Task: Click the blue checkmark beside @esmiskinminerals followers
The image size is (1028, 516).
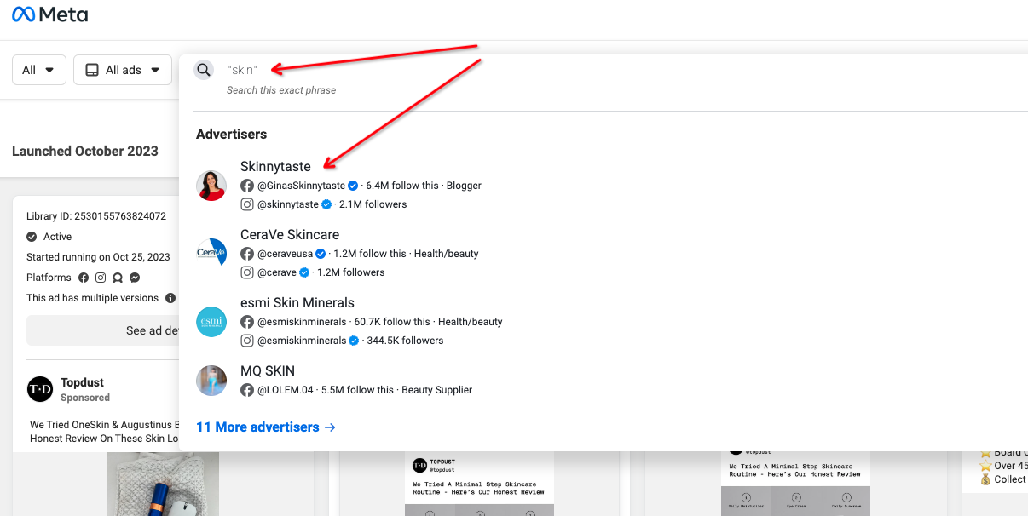Action: 354,340
